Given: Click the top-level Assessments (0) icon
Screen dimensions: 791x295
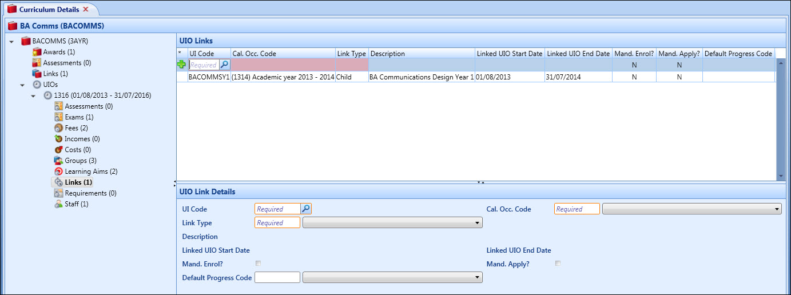Looking at the screenshot, I should (37, 63).
